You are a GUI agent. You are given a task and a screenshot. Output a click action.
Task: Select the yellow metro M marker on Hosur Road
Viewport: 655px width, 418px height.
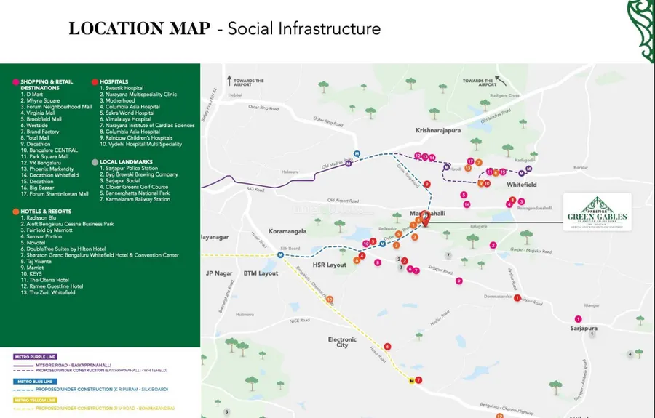[x=412, y=381]
